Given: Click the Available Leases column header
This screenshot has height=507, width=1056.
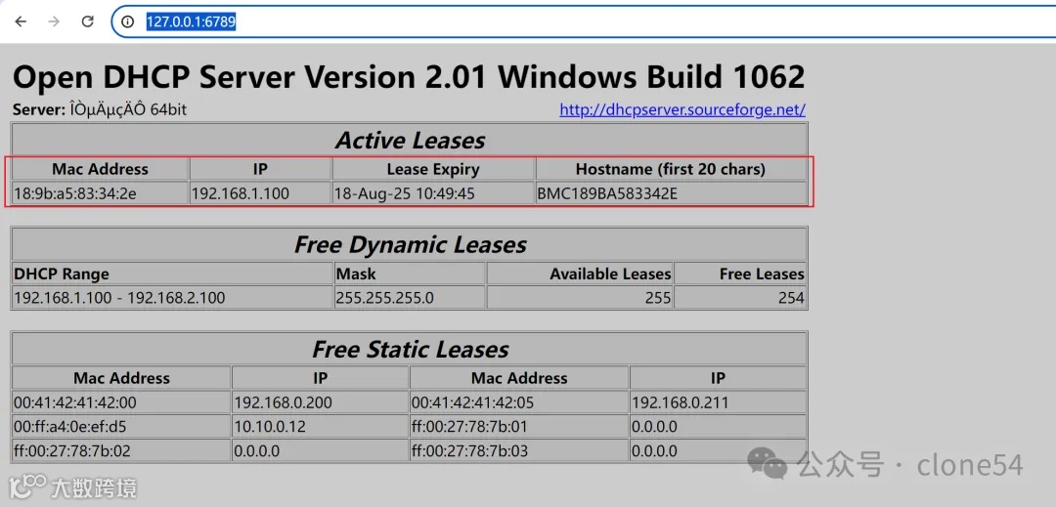Looking at the screenshot, I should (x=610, y=274).
